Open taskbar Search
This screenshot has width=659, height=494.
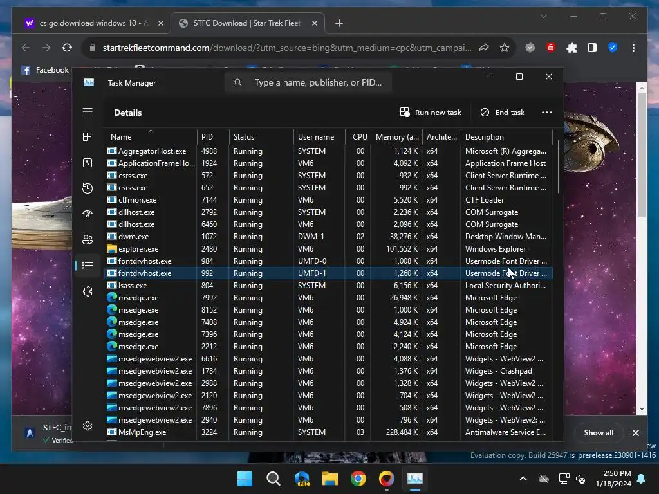[x=273, y=479]
